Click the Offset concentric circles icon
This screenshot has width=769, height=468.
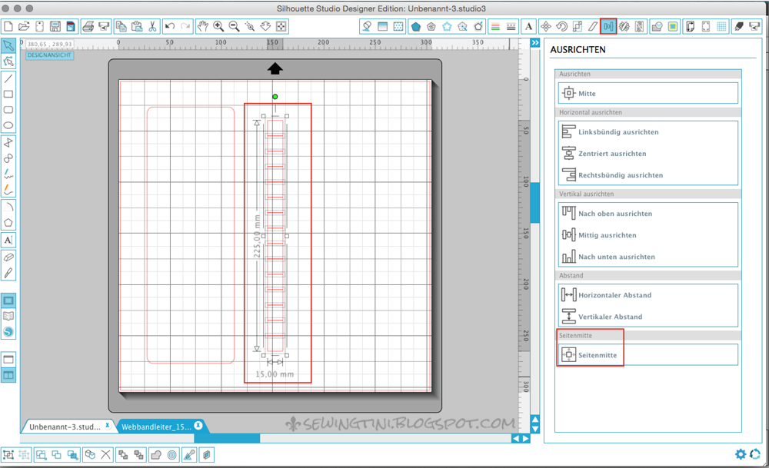tap(171, 455)
